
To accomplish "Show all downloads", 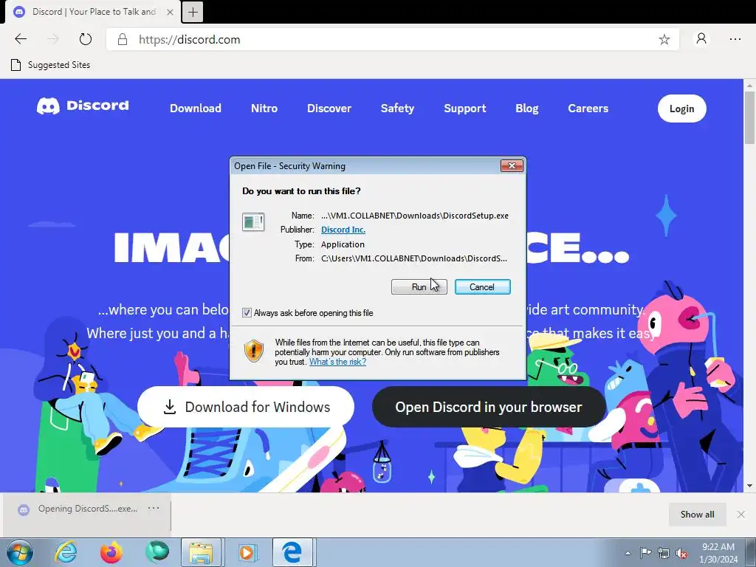I will point(697,515).
